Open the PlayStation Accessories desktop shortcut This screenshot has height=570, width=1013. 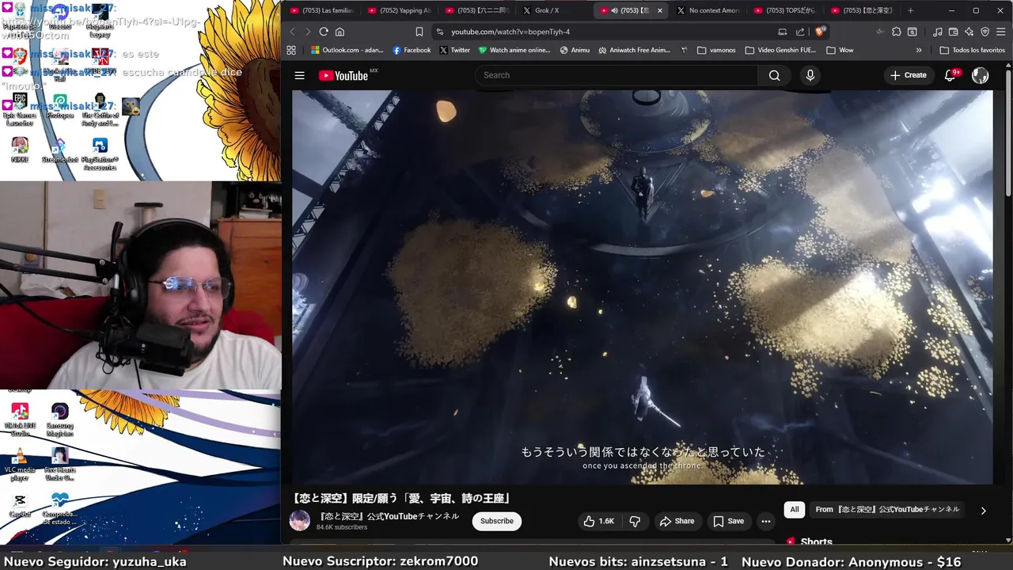click(100, 154)
